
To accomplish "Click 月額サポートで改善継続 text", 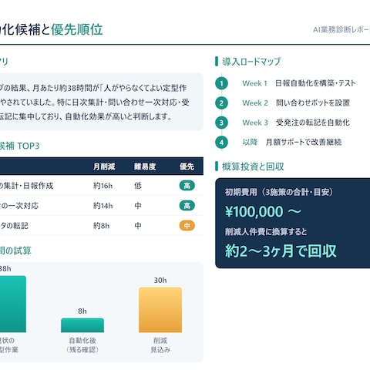I will 304,142.
